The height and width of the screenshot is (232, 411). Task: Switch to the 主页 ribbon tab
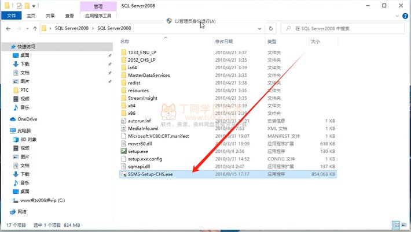click(31, 16)
